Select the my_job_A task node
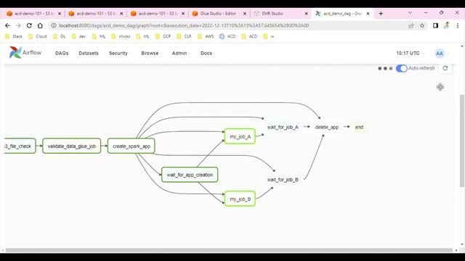This screenshot has width=465, height=261. [x=240, y=136]
